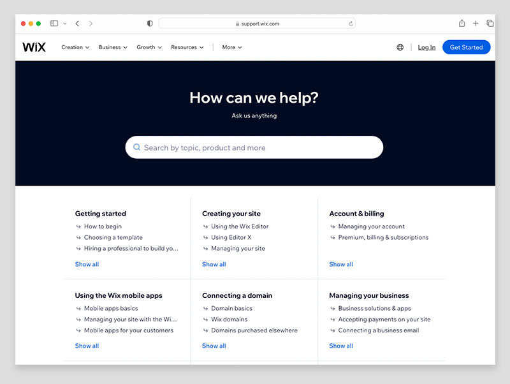The image size is (510, 384).
Task: Open Accepting payments on your site
Action: (384, 319)
